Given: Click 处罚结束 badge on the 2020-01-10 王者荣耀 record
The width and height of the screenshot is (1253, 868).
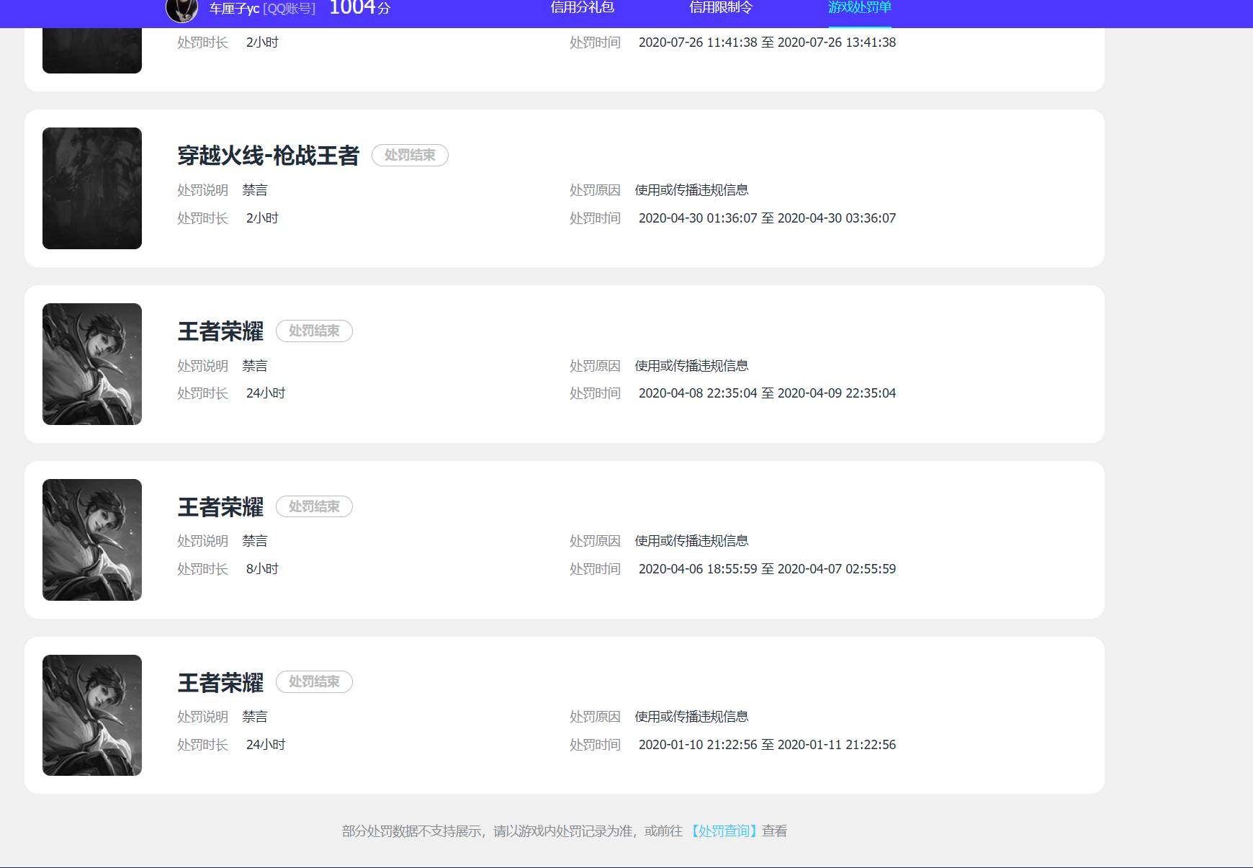Looking at the screenshot, I should pyautogui.click(x=314, y=681).
